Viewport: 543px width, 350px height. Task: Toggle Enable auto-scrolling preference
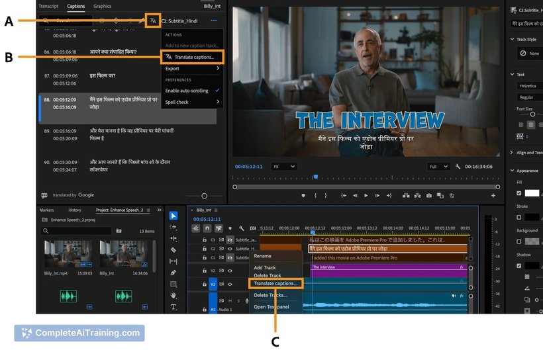(192, 91)
